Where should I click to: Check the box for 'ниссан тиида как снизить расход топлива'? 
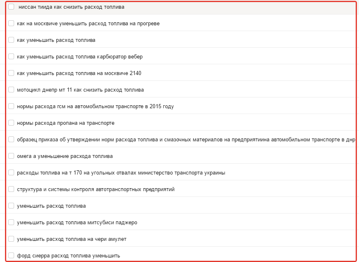pyautogui.click(x=11, y=7)
